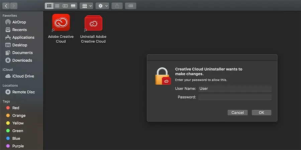The width and height of the screenshot is (301, 150).
Task: Switch to gallery view
Action: (73, 6)
